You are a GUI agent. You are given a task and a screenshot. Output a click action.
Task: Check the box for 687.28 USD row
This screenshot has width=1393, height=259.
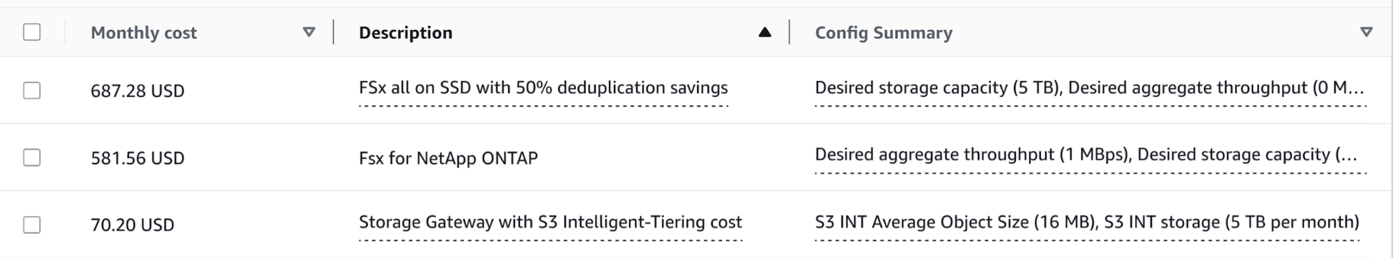(x=32, y=91)
